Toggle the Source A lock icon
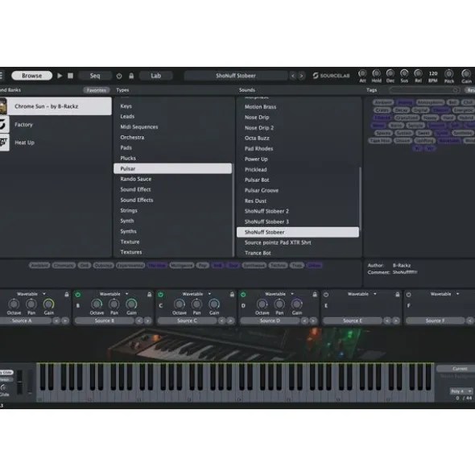The image size is (475, 476). [x=67, y=295]
